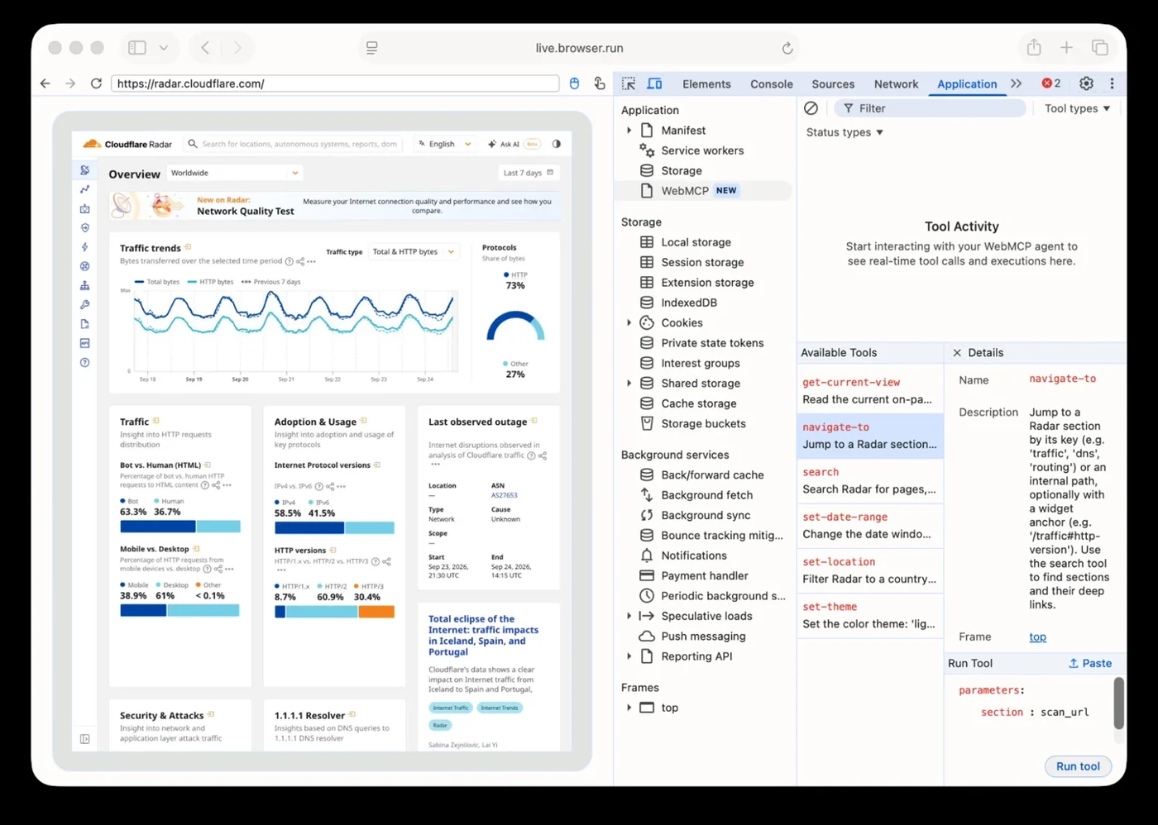
Task: Expand the Manifest tree arrow
Action: (x=629, y=131)
